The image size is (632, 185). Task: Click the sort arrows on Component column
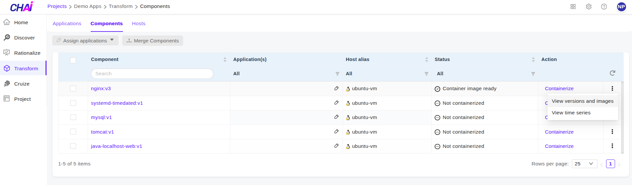[225, 60]
